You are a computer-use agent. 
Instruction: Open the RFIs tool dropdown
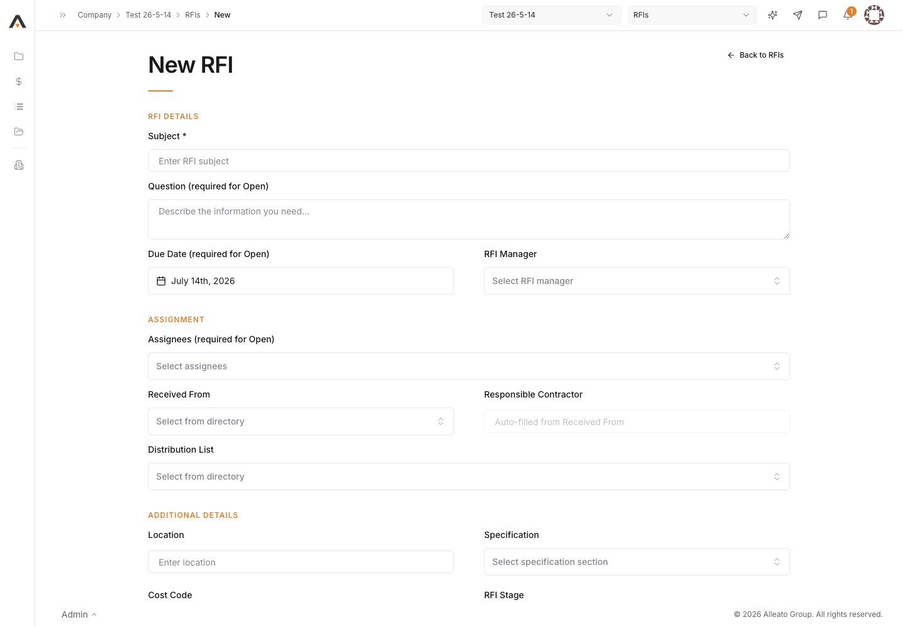click(692, 15)
